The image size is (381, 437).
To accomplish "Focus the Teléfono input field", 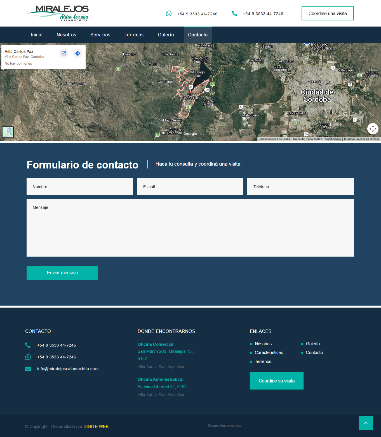I will tap(300, 187).
